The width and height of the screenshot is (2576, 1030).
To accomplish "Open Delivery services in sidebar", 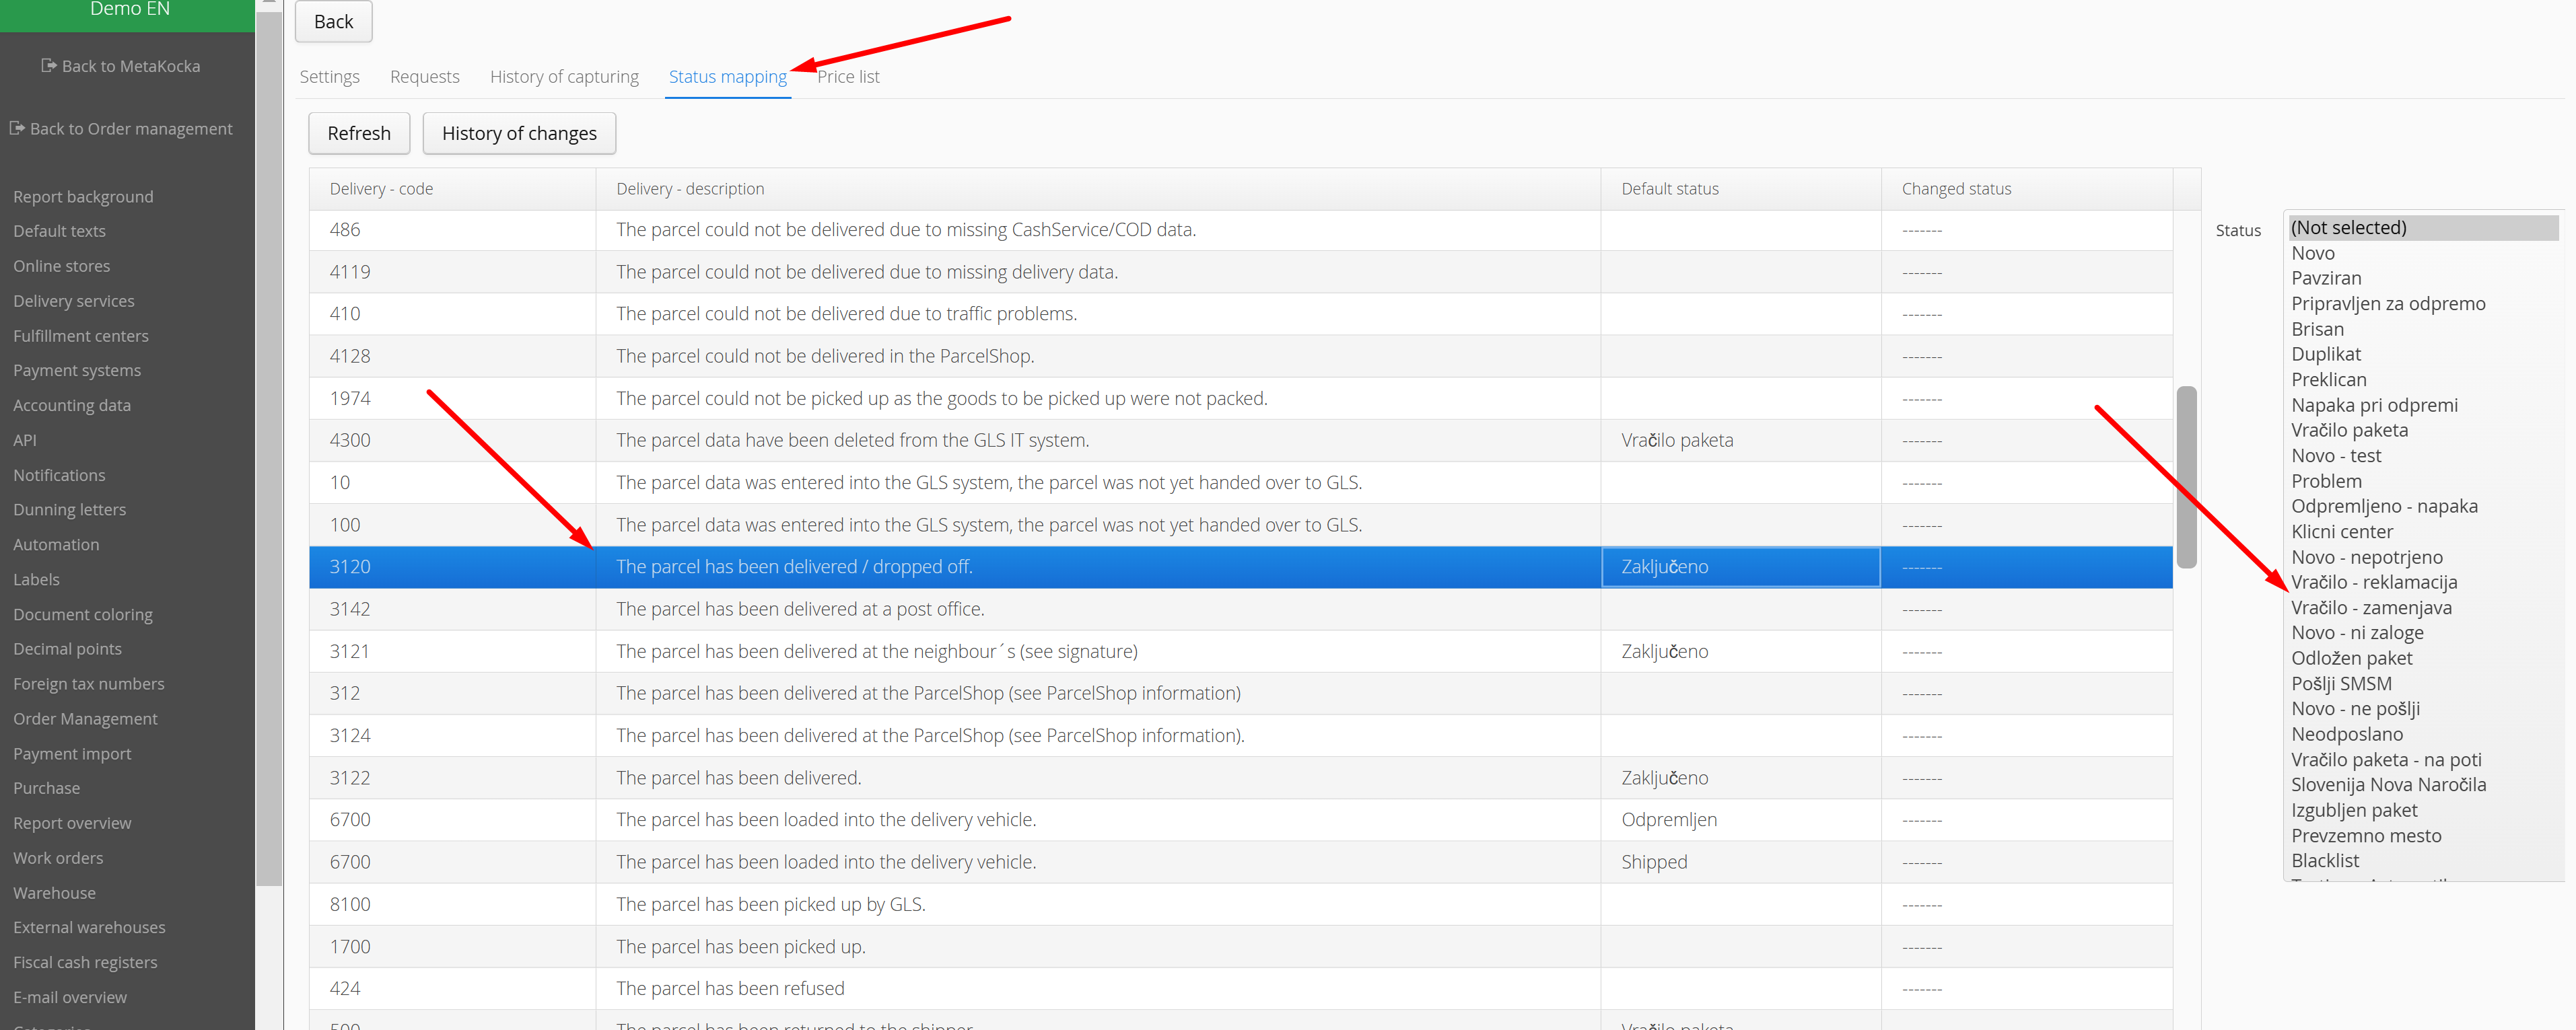I will [73, 301].
